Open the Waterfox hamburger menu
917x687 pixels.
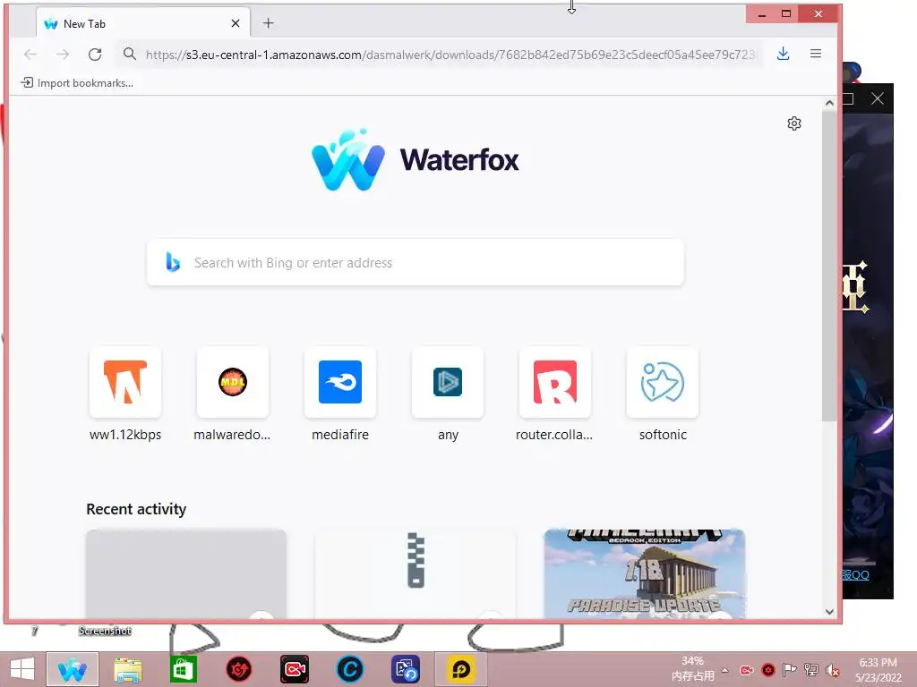816,54
